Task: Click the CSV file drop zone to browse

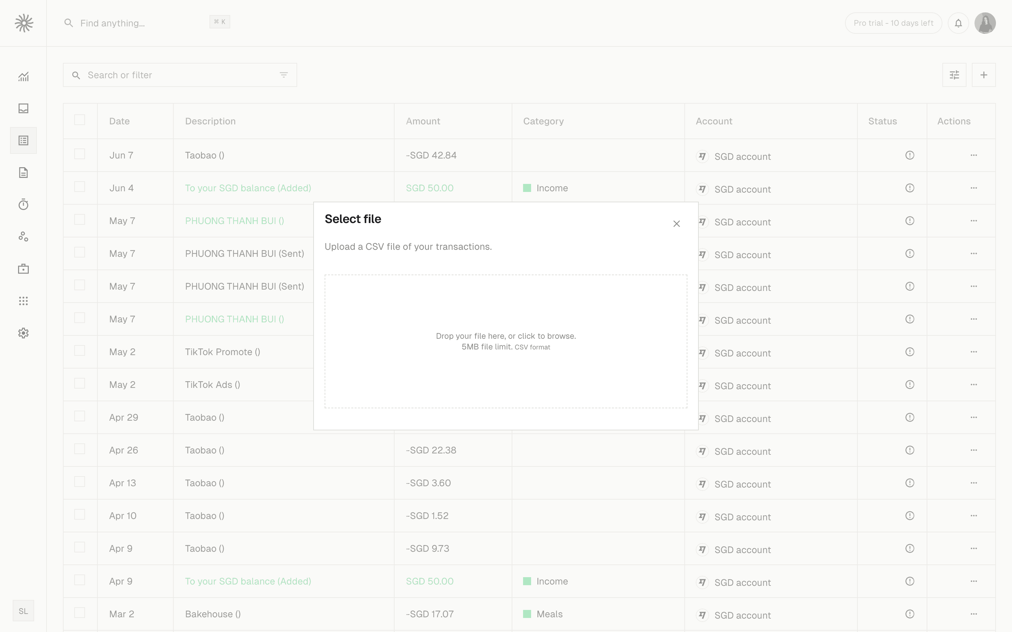Action: [506, 341]
